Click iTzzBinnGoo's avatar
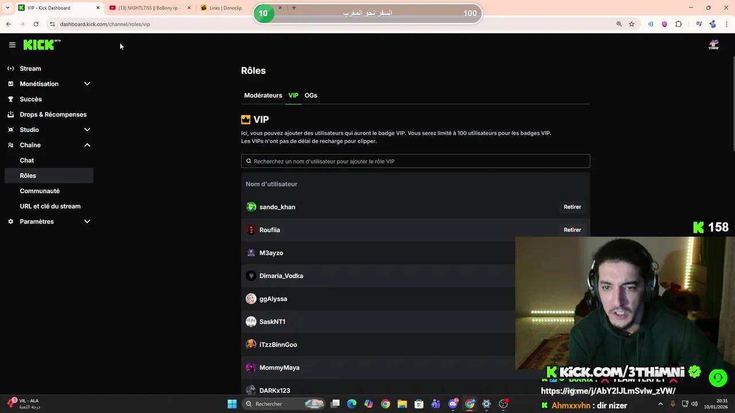This screenshot has height=413, width=735. pyautogui.click(x=251, y=344)
